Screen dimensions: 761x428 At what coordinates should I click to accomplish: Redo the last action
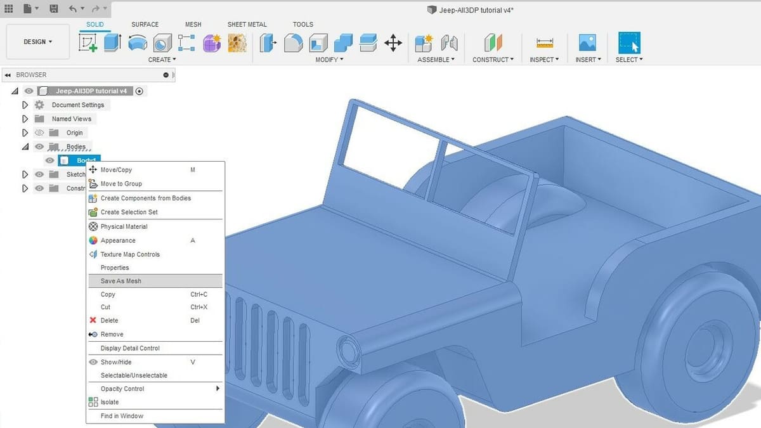[95, 9]
